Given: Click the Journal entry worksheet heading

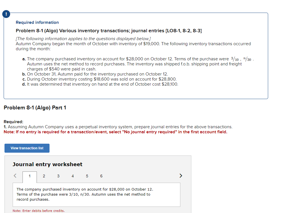Looking at the screenshot, I should pyautogui.click(x=47, y=164).
